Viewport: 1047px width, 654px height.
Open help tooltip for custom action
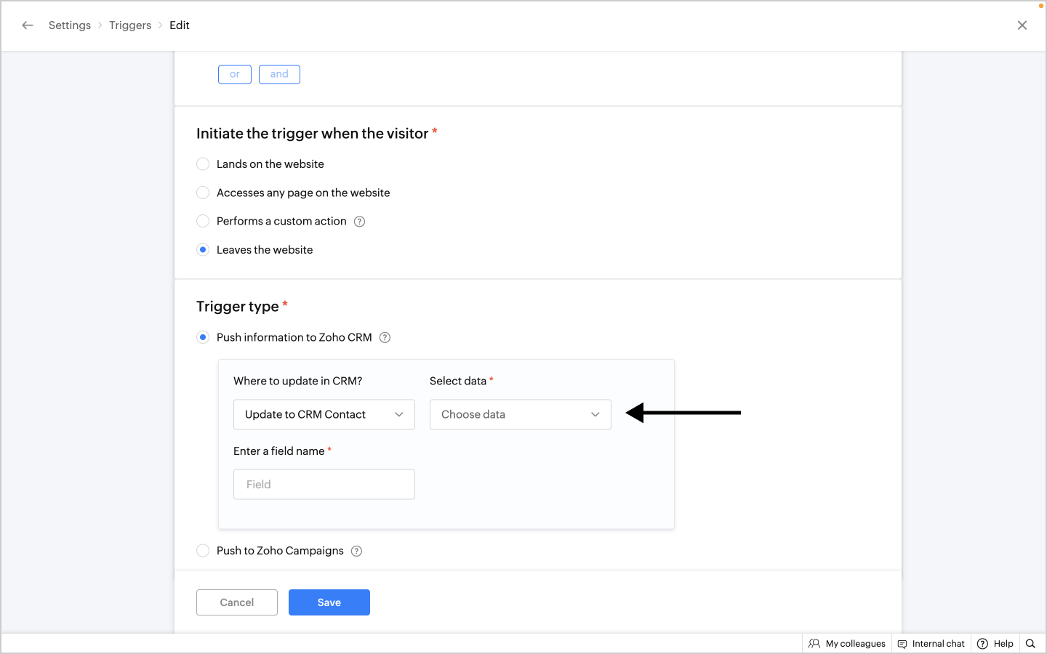(x=359, y=222)
